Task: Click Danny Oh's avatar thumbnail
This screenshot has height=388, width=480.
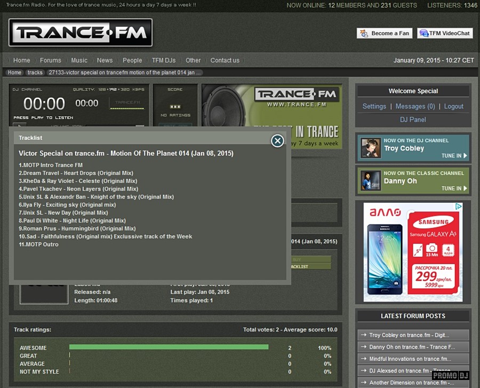Action: click(371, 180)
